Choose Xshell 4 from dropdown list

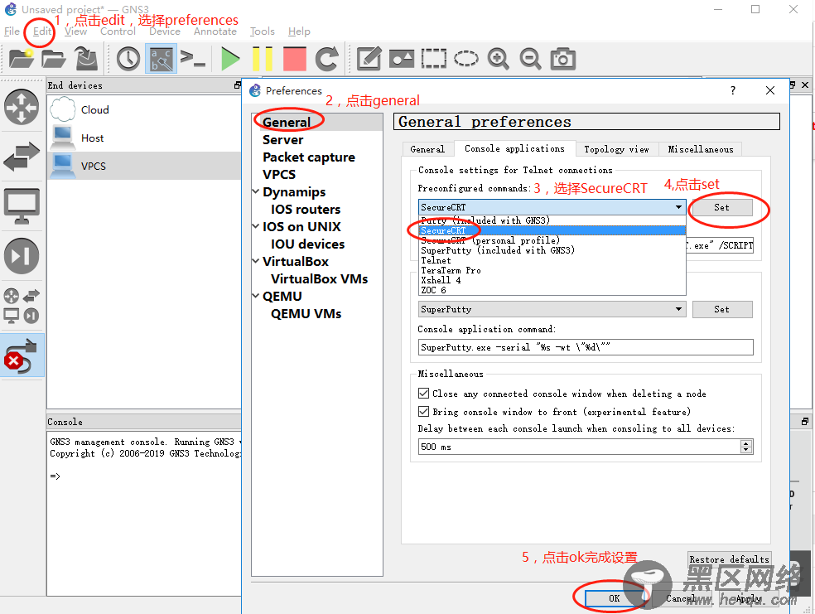(552, 280)
